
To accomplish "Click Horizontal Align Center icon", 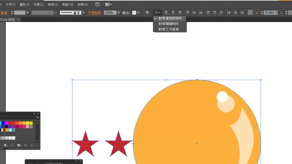I will [x=173, y=13].
